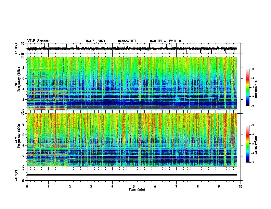The height and width of the screenshot is (209, 271).
Task: Click inside the ch.1 spectrogram panel
Action: (x=132, y=83)
